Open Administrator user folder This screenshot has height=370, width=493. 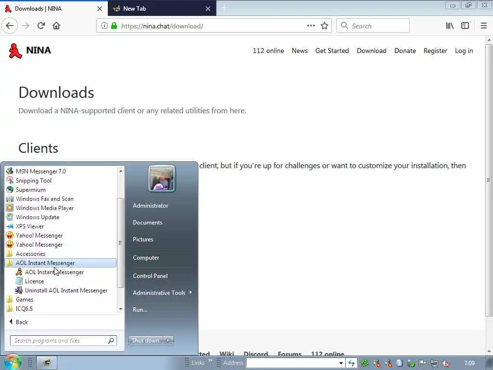150,206
